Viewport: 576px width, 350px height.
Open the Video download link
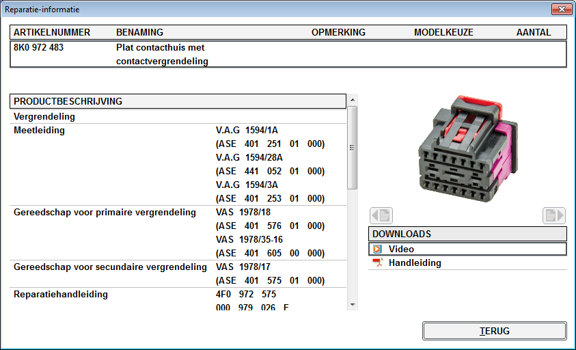(x=401, y=250)
